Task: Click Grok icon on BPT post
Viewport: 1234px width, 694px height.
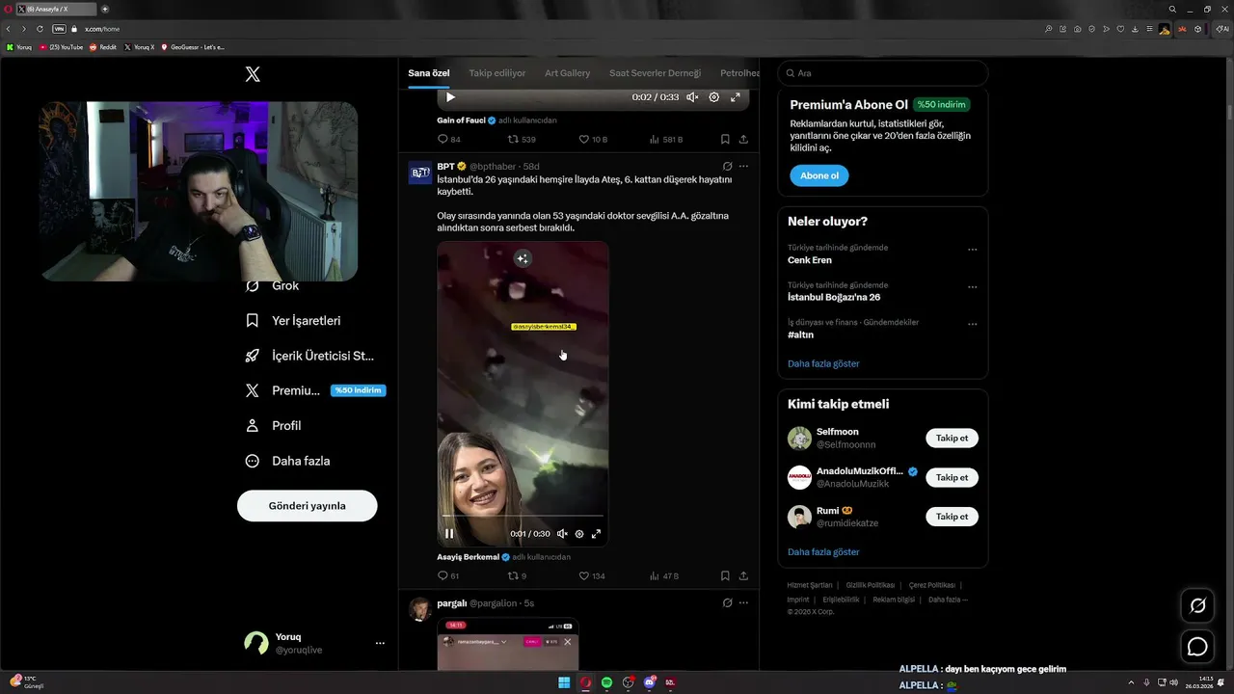Action: click(727, 167)
